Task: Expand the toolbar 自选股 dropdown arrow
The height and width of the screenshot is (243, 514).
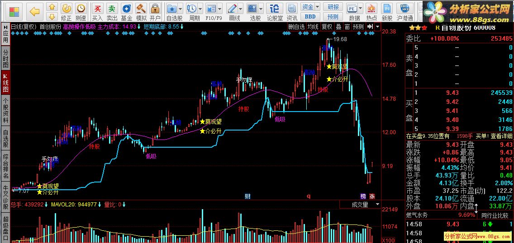Action: coord(180,9)
